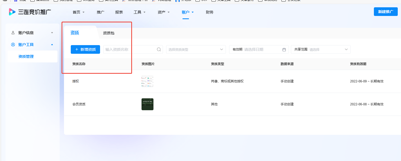Click the 计划表 bookmark icon
This screenshot has width=401, height=161.
[x=178, y=1]
